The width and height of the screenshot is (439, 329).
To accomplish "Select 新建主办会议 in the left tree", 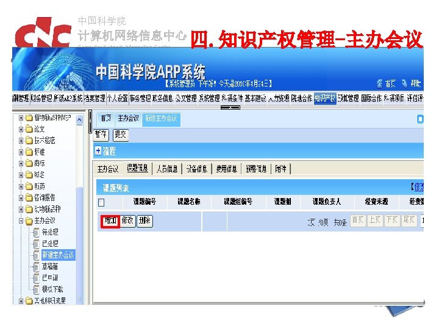I will 58,255.
